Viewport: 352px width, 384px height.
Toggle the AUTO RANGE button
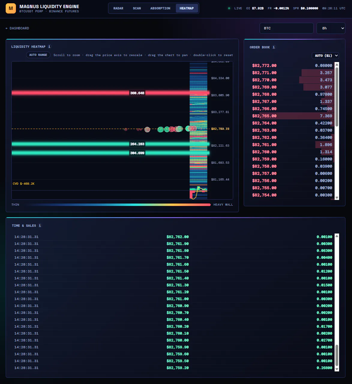coord(38,55)
